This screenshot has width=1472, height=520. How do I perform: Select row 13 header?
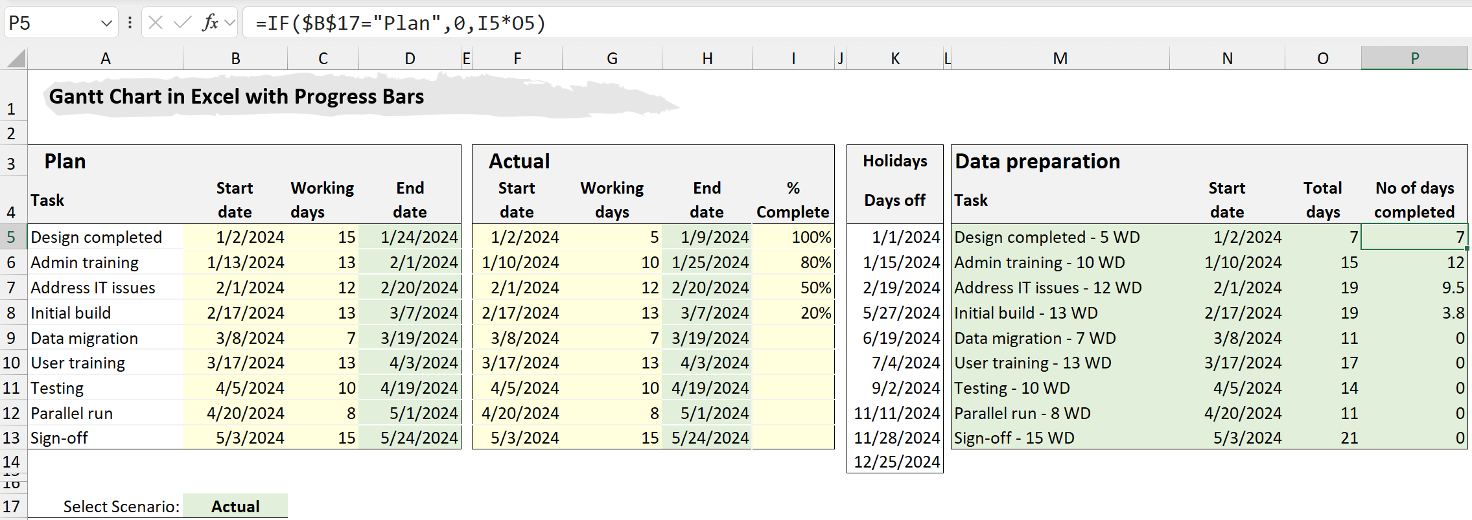click(x=12, y=438)
